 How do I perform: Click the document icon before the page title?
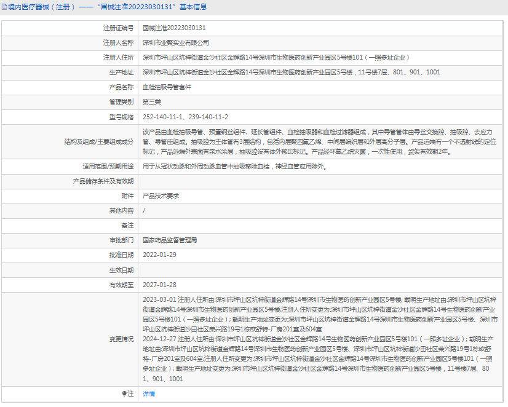(4, 7)
